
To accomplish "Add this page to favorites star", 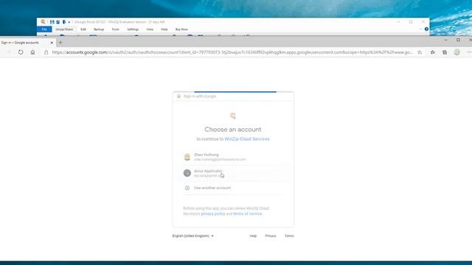I will tap(420, 52).
